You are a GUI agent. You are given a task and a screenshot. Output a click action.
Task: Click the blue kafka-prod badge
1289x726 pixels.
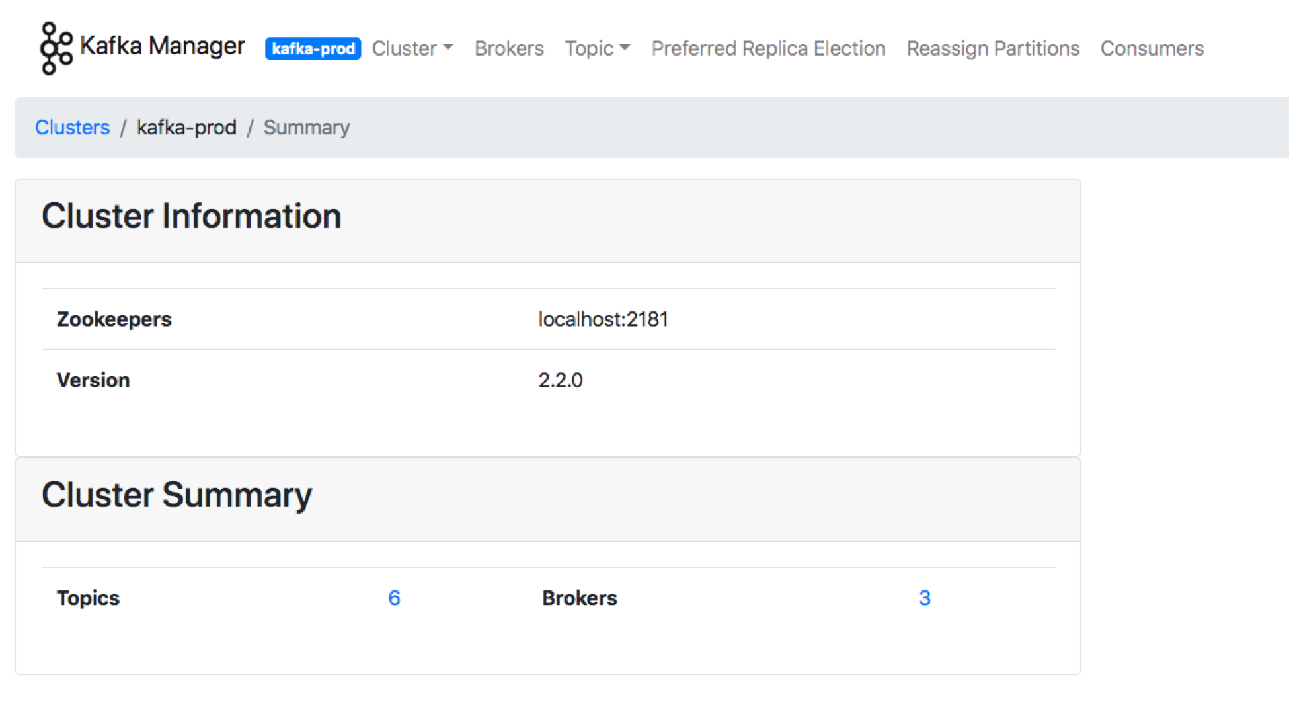coord(313,49)
